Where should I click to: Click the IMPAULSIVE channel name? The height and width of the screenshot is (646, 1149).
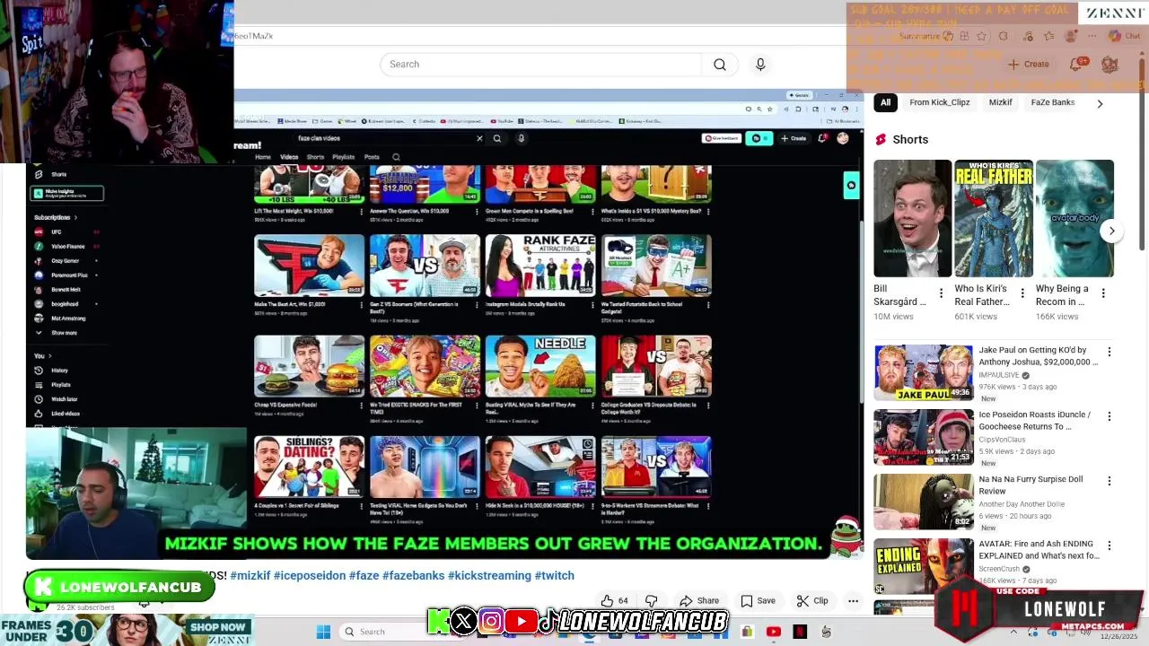click(1000, 375)
